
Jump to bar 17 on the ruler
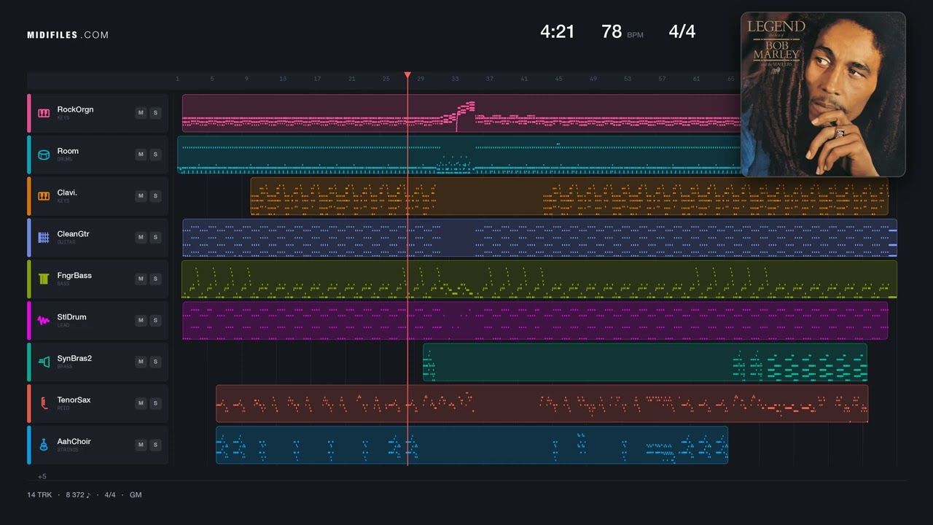pos(317,79)
